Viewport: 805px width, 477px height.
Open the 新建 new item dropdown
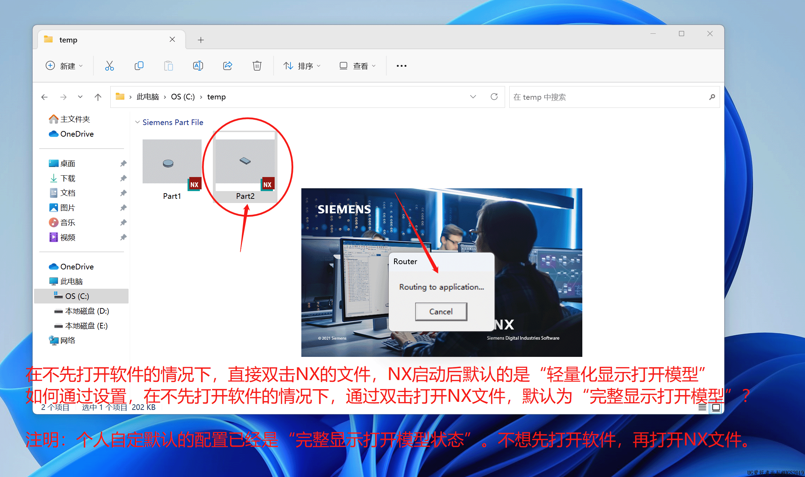click(x=64, y=66)
